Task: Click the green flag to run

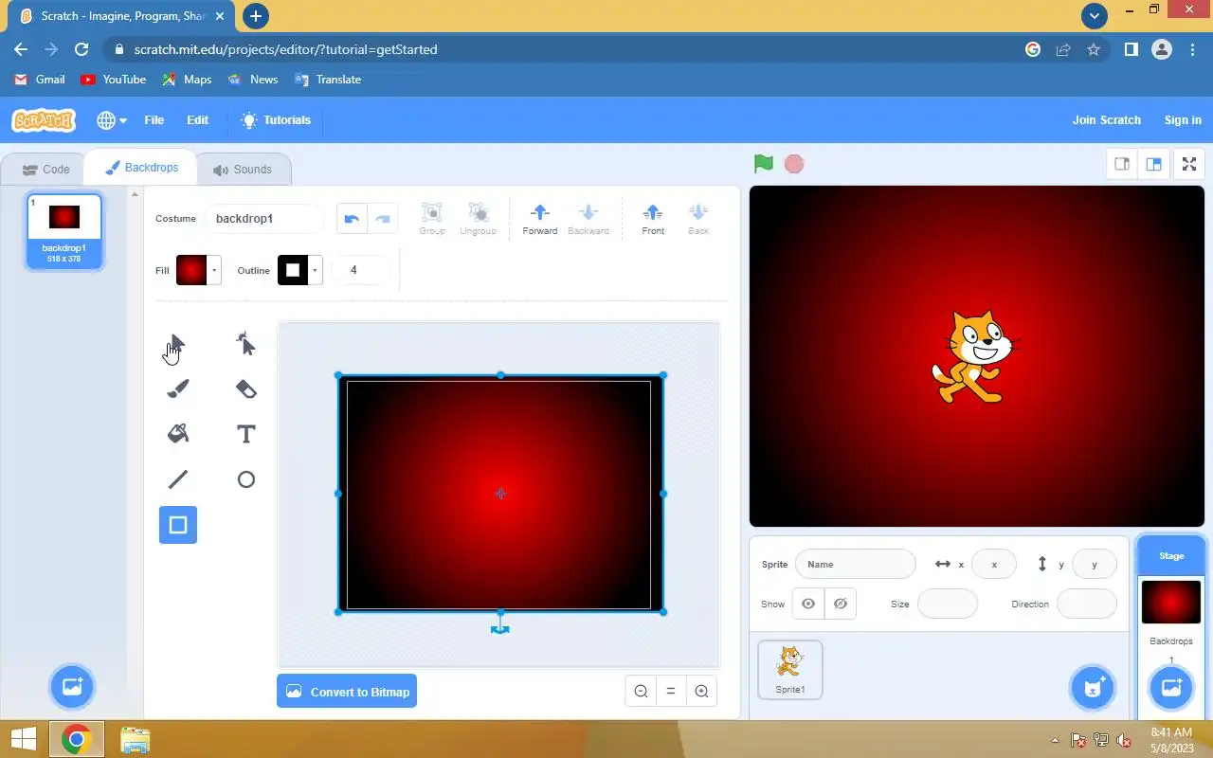Action: [764, 164]
